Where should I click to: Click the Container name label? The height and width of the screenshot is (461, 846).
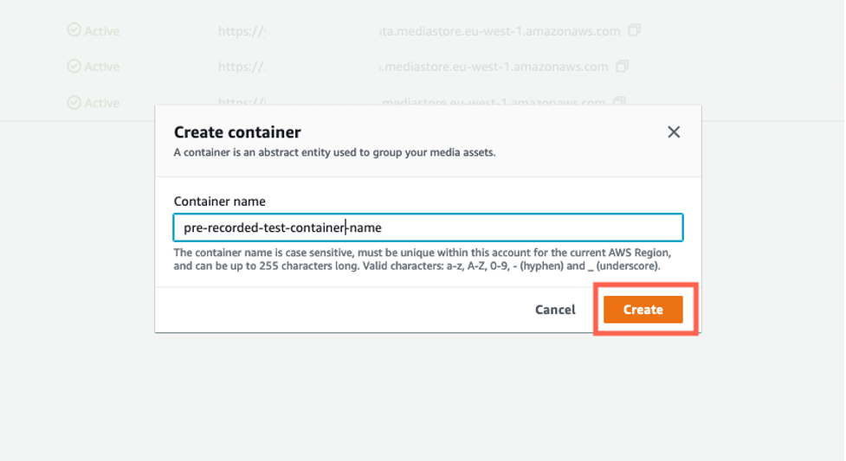click(x=219, y=202)
